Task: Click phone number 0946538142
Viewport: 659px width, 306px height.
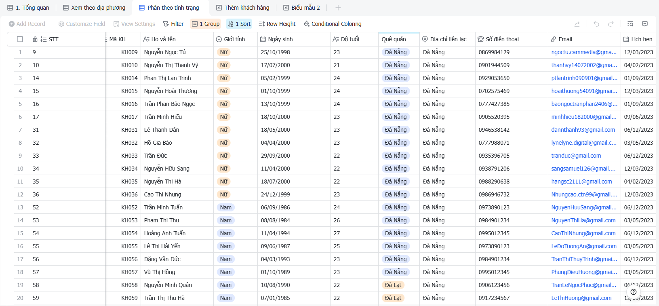Action: [494, 130]
